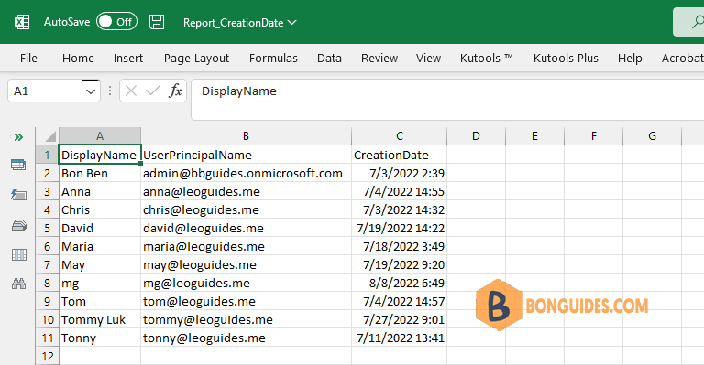
Task: Open the Review tab
Action: pos(379,59)
